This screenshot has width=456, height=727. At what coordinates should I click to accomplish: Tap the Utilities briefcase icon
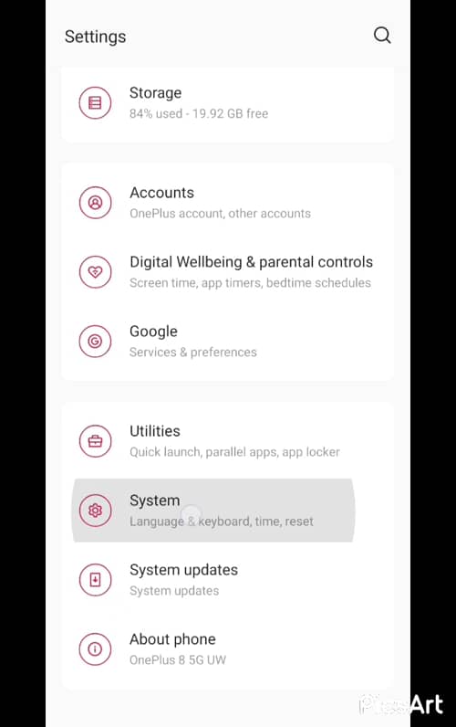point(95,441)
